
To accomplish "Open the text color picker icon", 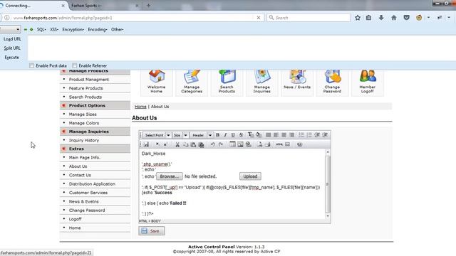I will [x=250, y=134].
